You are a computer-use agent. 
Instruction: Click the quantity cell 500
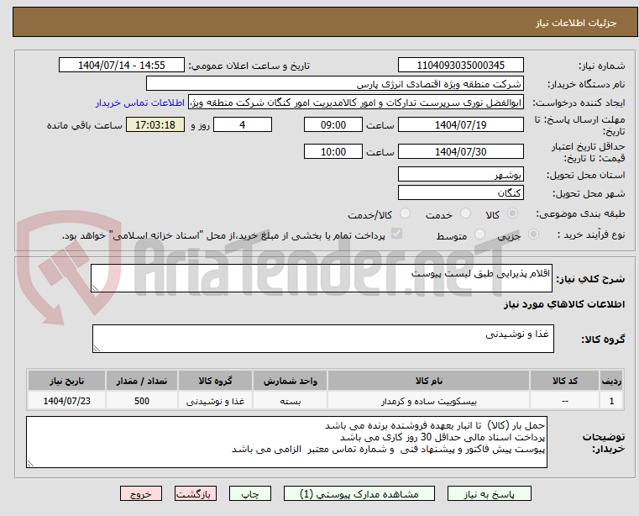pos(141,402)
